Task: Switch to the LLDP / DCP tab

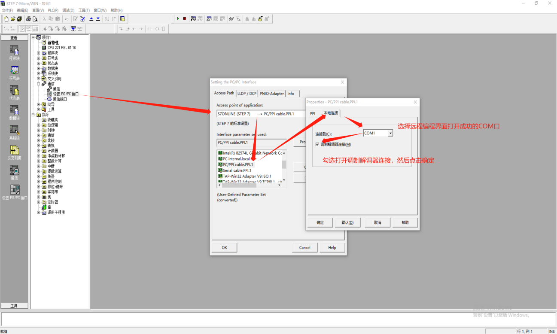Action: 247,93
